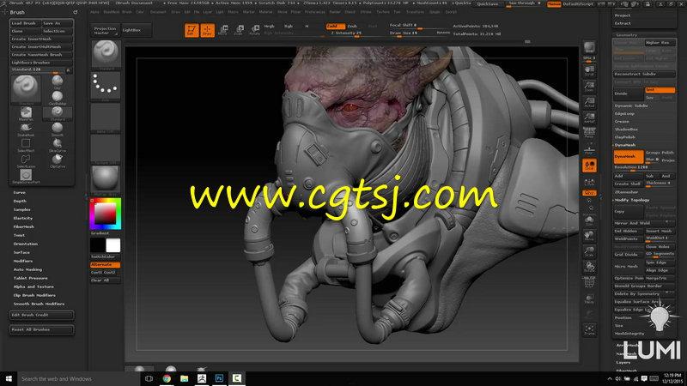Viewport: 687px width, 386px height.
Task: Pick the Clay brush
Action: pos(58,81)
